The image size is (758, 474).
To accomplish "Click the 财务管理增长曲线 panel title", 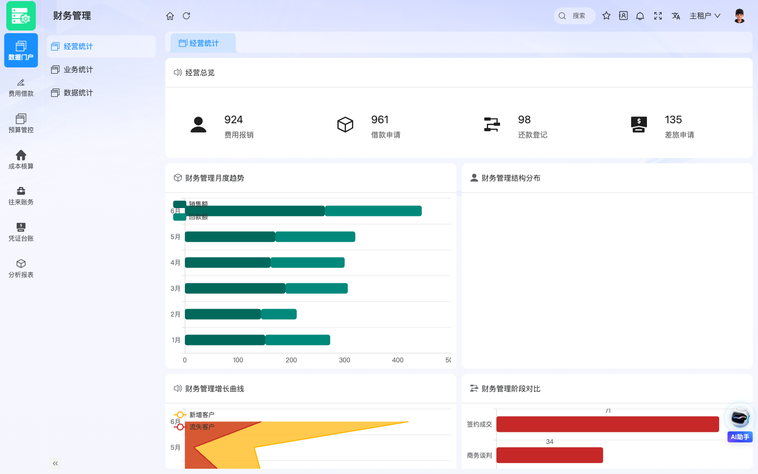I will [x=215, y=389].
